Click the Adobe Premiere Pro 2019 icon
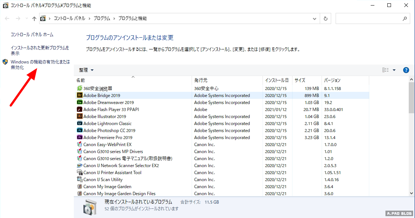 click(79, 138)
